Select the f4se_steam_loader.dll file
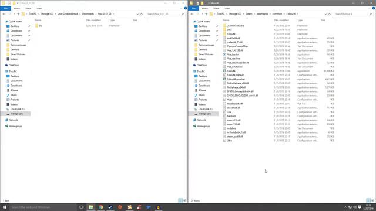 click(237, 63)
